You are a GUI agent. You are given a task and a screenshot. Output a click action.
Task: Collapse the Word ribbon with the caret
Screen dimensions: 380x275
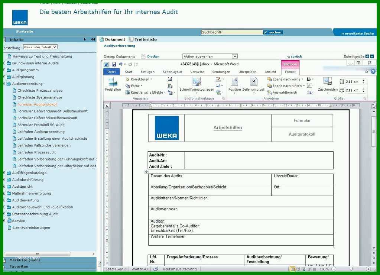(367, 72)
